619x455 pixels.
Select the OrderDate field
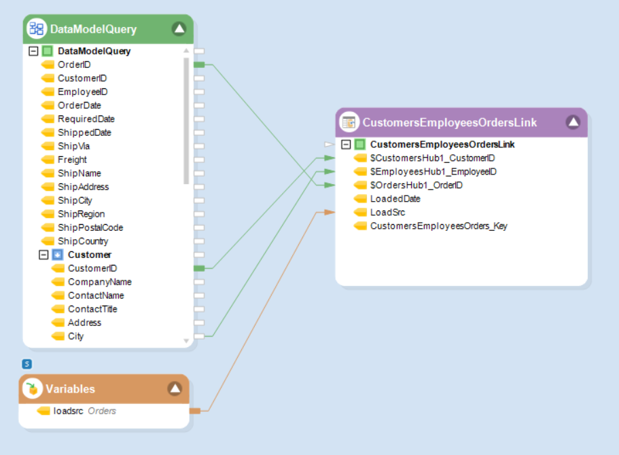click(x=79, y=105)
